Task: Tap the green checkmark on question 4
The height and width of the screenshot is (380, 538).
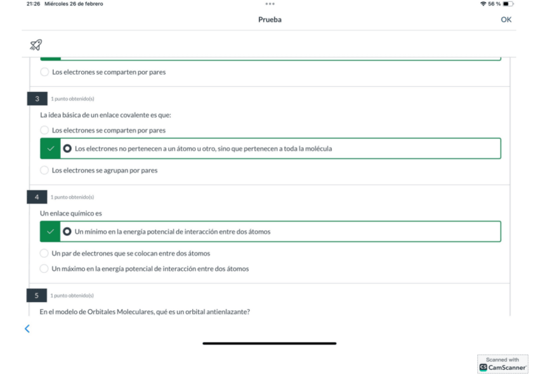Action: (50, 232)
